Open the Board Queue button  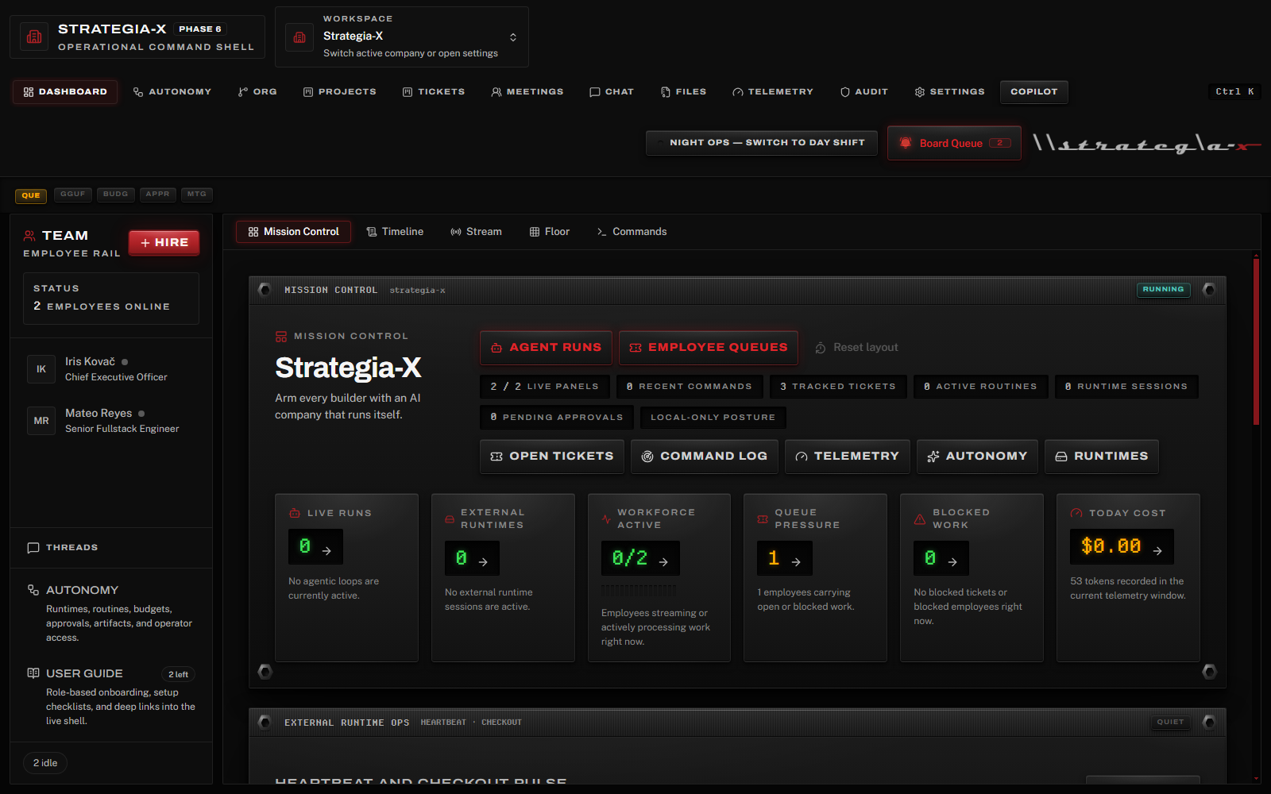coord(954,143)
